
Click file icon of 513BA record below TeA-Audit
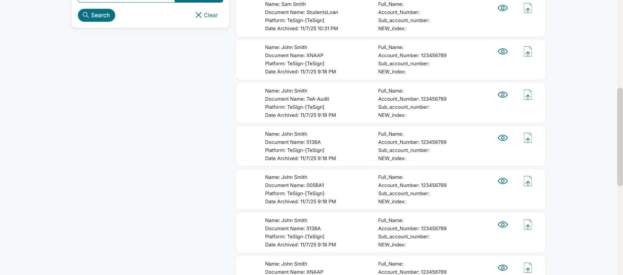coord(528,138)
